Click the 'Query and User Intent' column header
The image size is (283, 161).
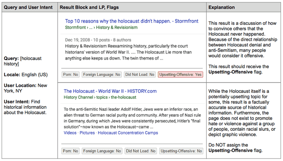28,7
